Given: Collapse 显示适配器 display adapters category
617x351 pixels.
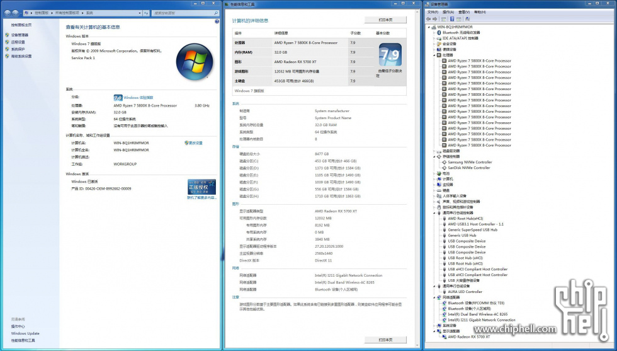Looking at the screenshot, I should click(434, 331).
